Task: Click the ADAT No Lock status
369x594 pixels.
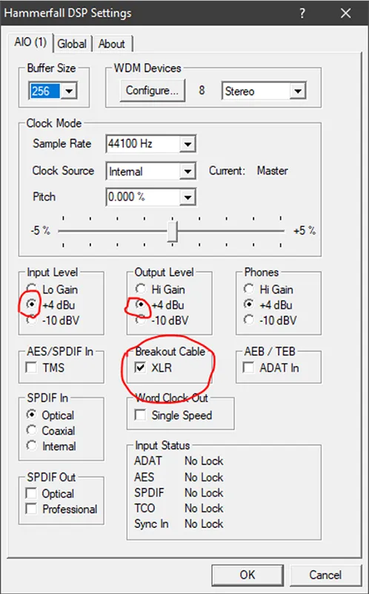Action: pyautogui.click(x=204, y=461)
